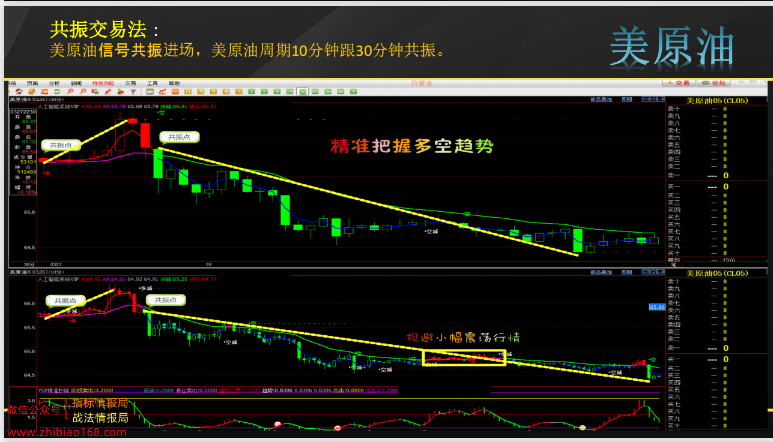Switch to 15-minute period
The image size is (773, 442).
point(290,92)
